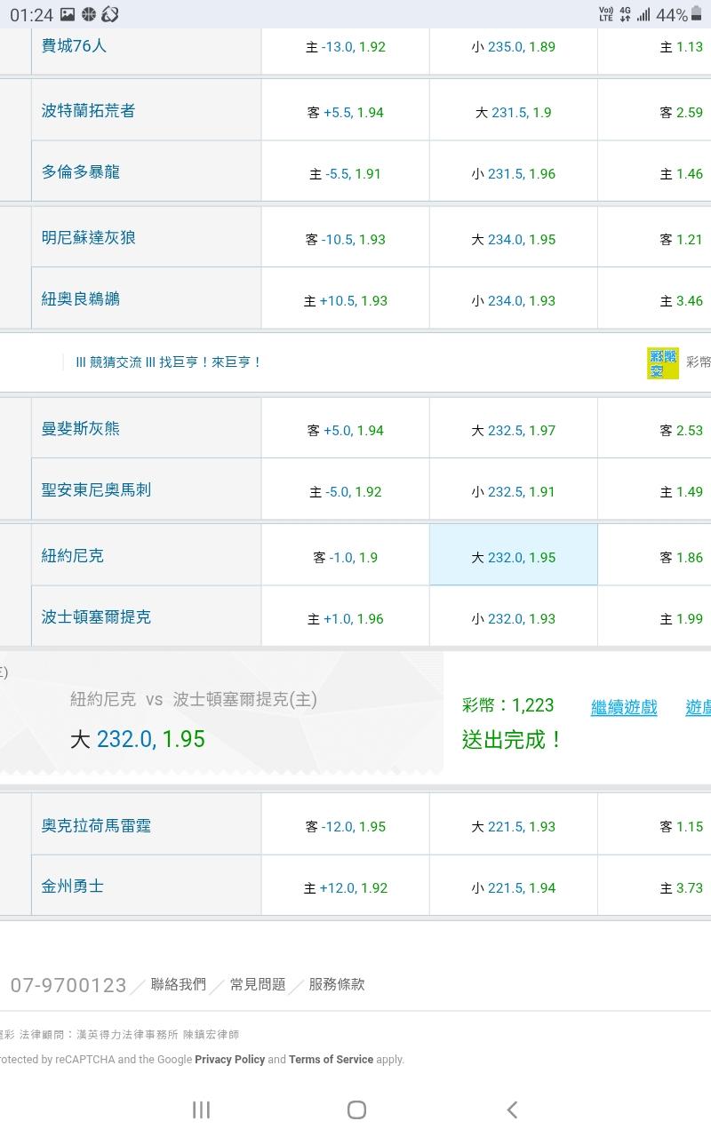
Task: Tap the yellow-green coin change badge icon
Action: (x=662, y=362)
